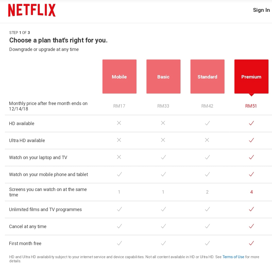Click Premium First month free checkmark
The height and width of the screenshot is (268, 272).
251,243
